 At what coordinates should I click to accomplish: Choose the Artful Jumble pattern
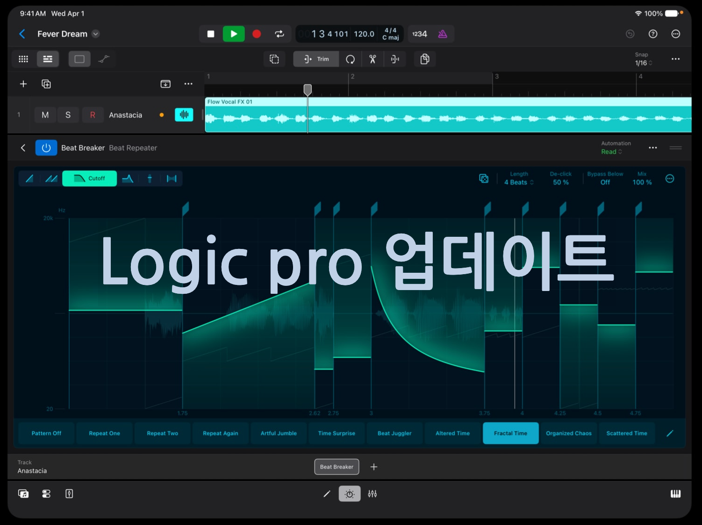(x=279, y=433)
